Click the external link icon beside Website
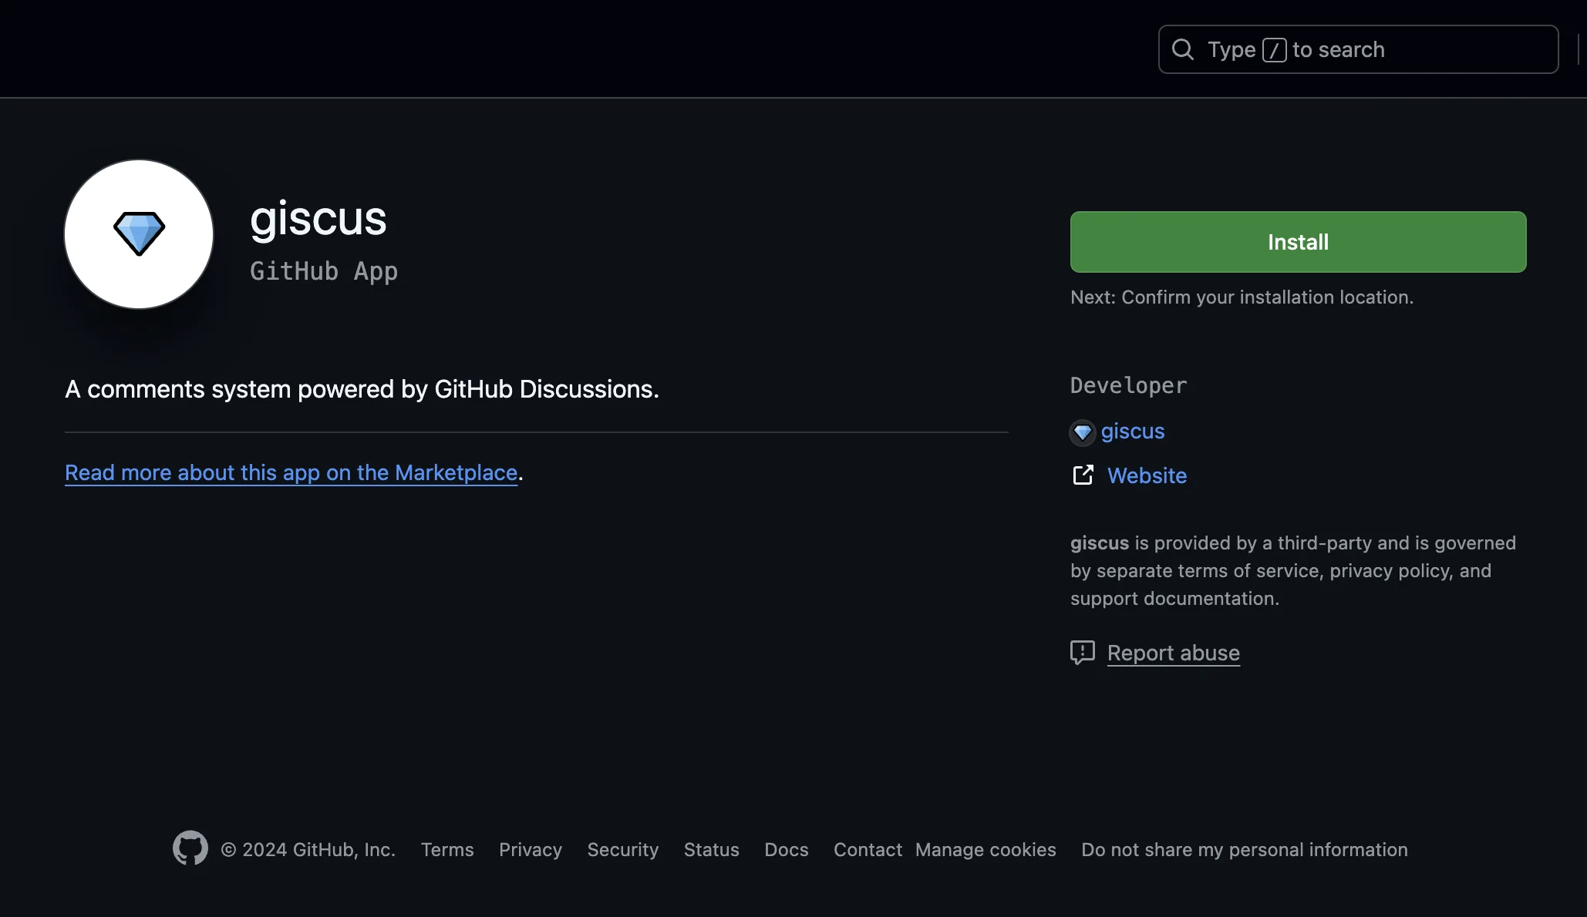The height and width of the screenshot is (917, 1587). (x=1083, y=475)
